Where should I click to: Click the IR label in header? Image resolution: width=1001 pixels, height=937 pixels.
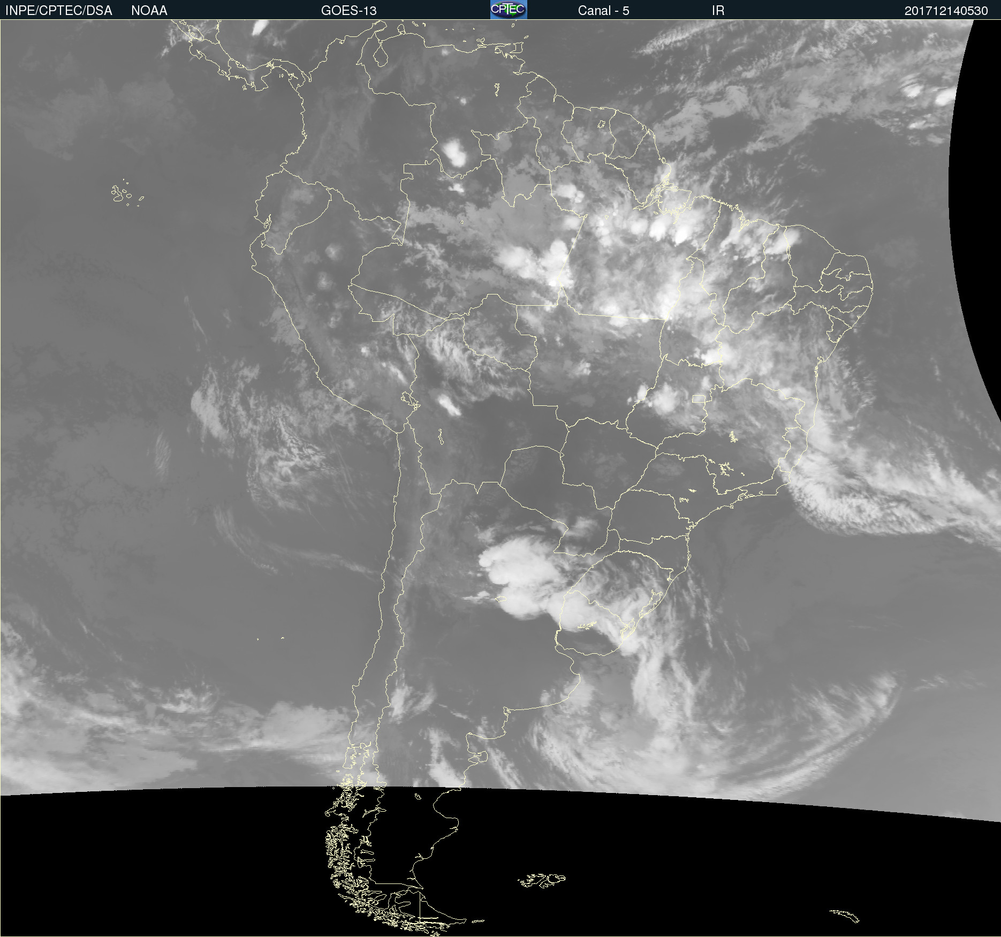point(718,11)
